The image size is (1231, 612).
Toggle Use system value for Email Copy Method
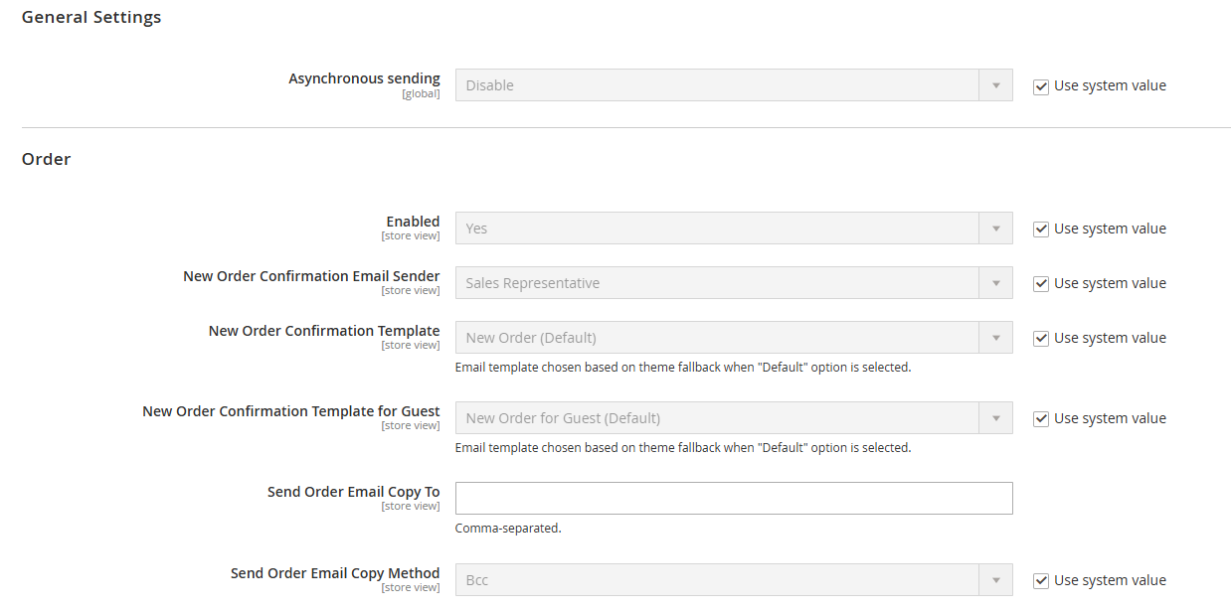coord(1041,581)
